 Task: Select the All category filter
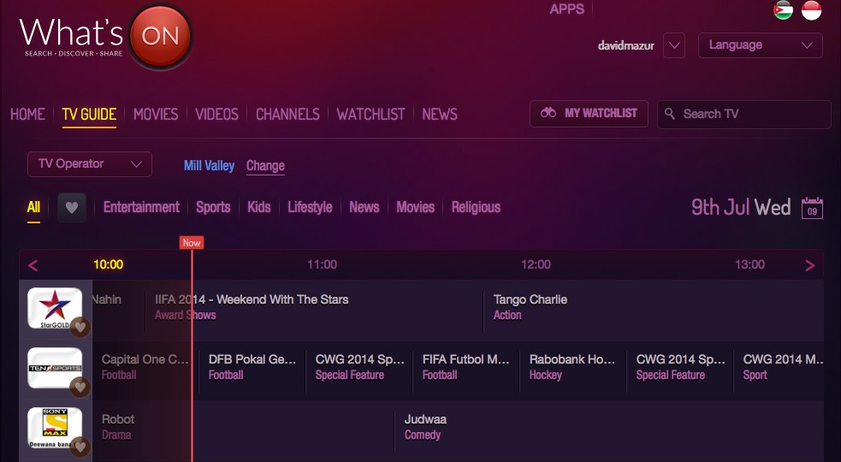(33, 207)
